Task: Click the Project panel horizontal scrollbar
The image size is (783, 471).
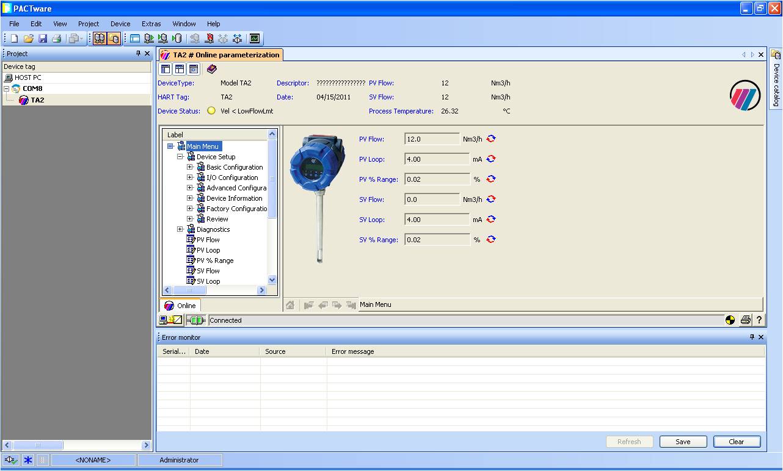Action: (x=76, y=445)
